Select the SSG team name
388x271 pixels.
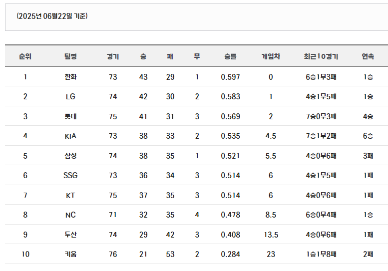70,175
